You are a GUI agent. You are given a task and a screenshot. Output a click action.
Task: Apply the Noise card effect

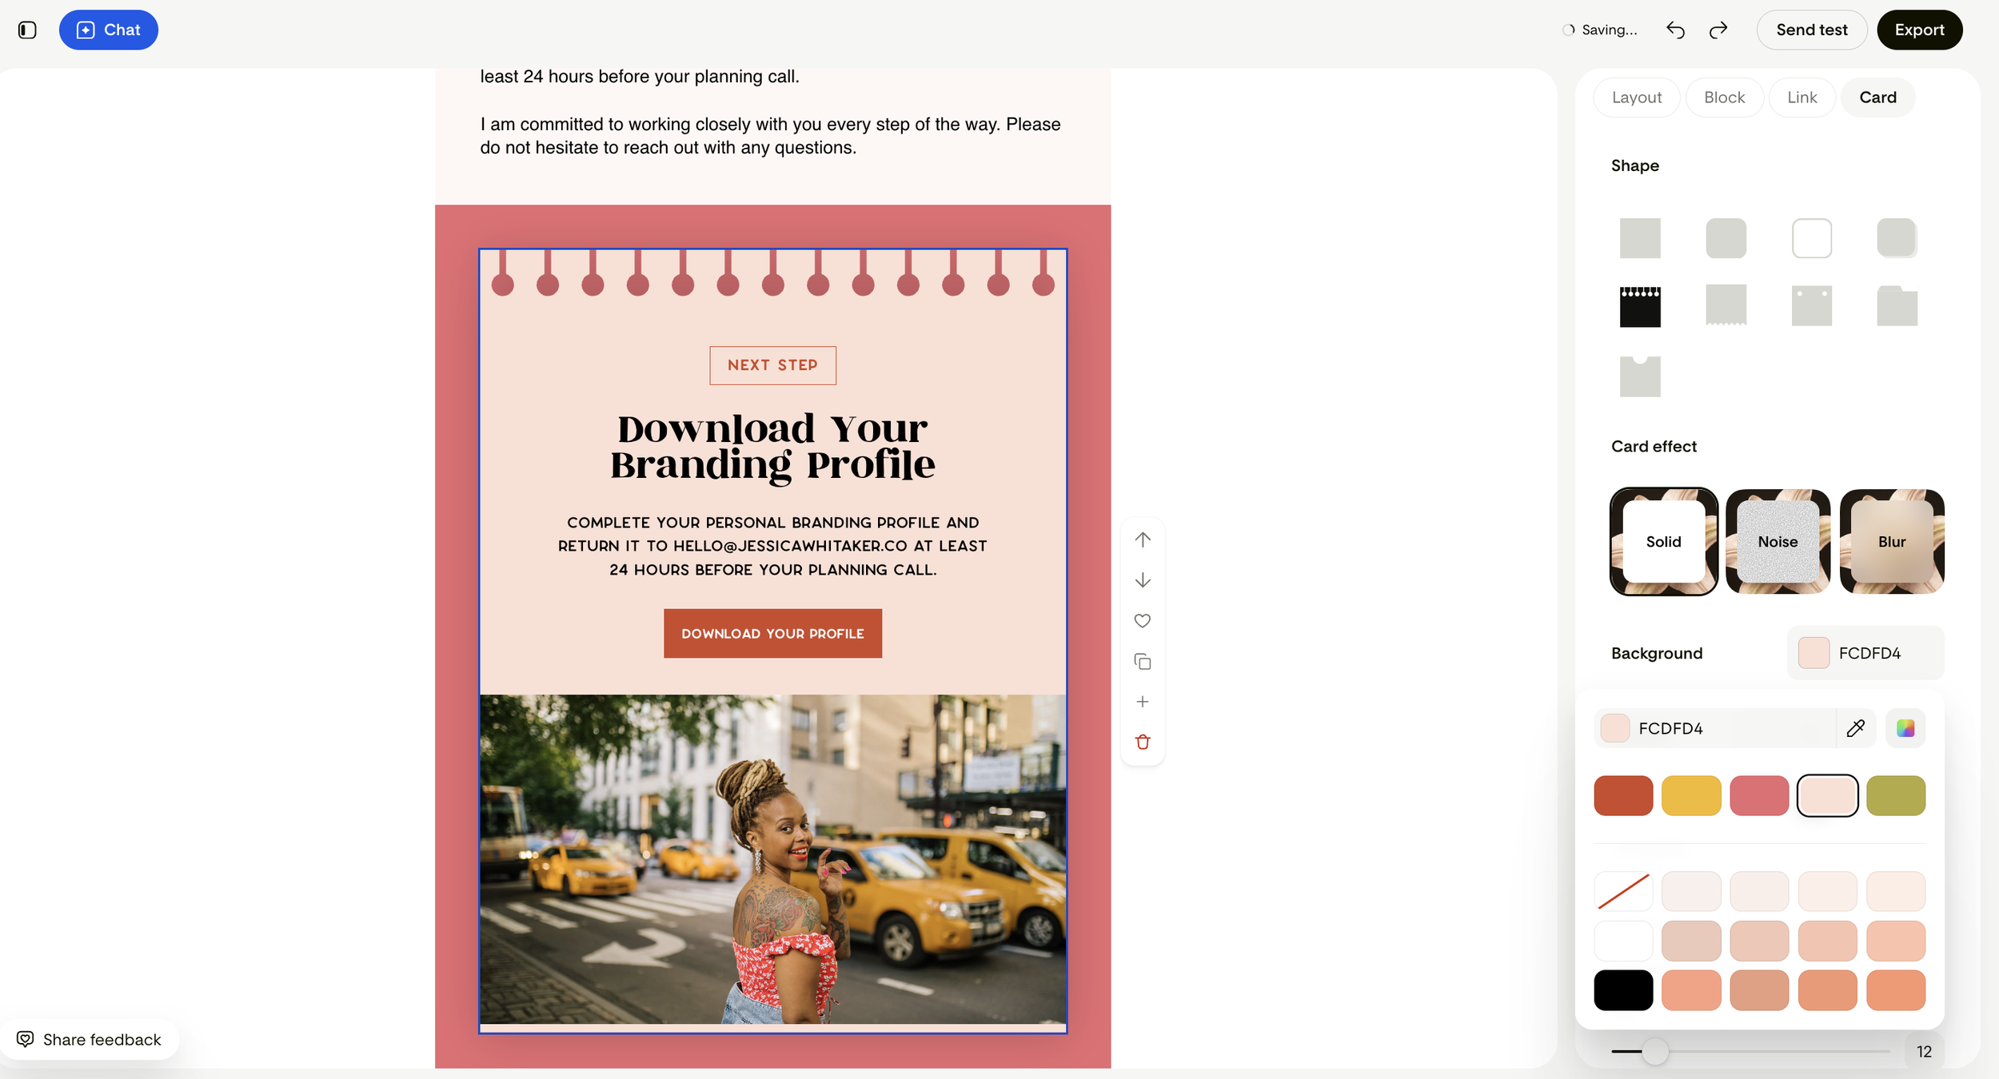[x=1778, y=541]
